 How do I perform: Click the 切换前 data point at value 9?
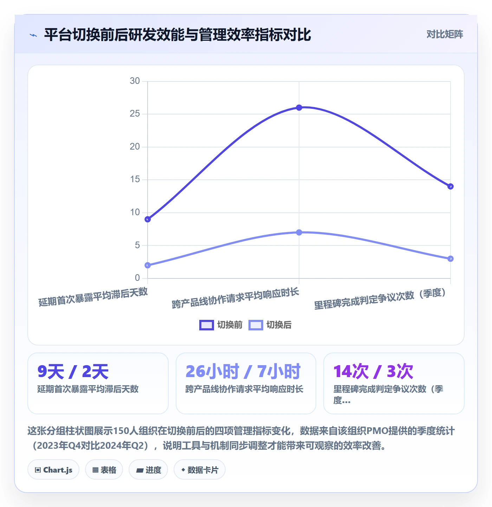tap(148, 219)
